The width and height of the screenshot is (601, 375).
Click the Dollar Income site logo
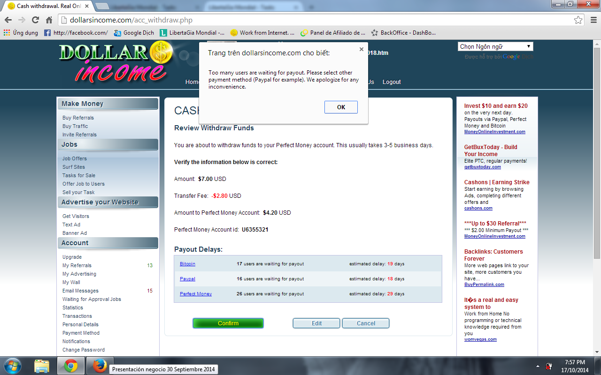point(116,62)
